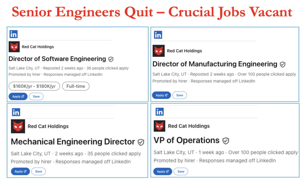305x181 pixels.
Task: Open Red Cat logo beside Director of Manufacturing Engineering
Action: pos(158,51)
